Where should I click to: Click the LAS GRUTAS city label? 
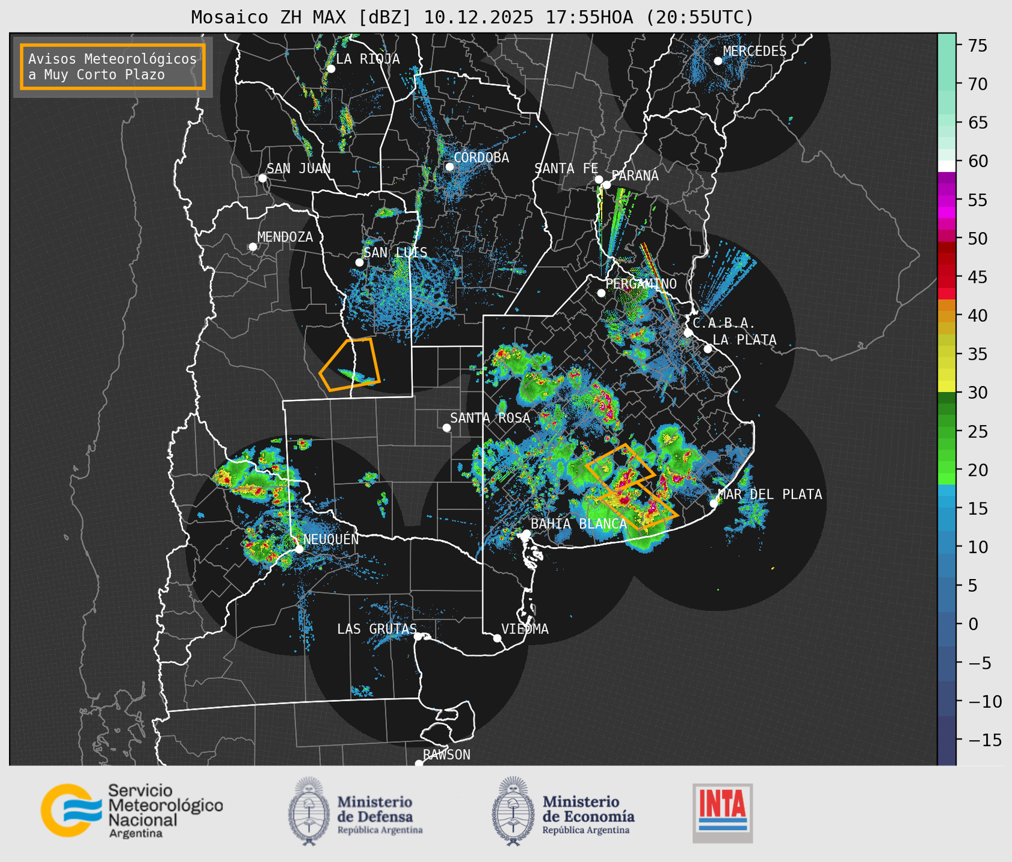tap(377, 629)
